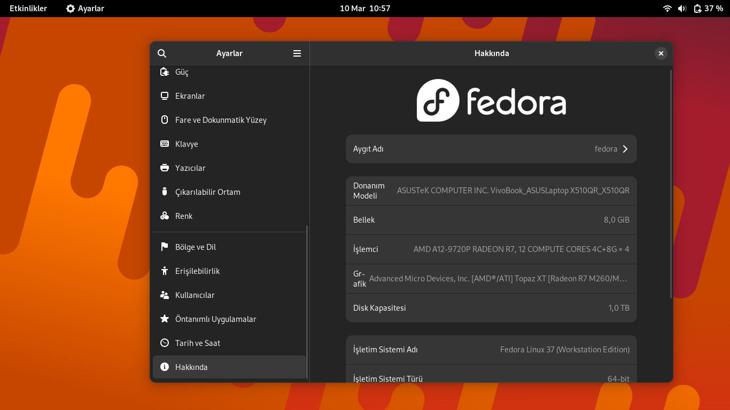Click the 64-bit value
The width and height of the screenshot is (730, 410).
coord(618,379)
